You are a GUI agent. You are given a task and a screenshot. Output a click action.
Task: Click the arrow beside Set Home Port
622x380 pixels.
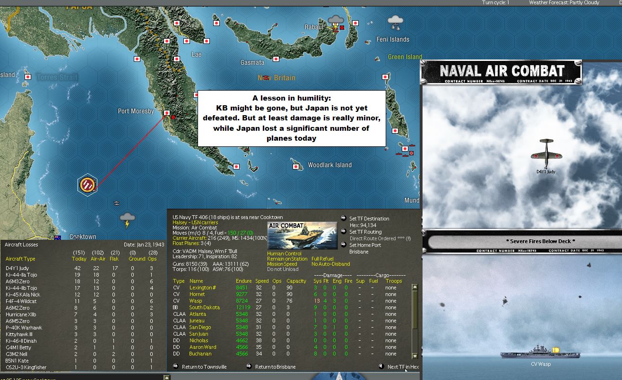344,245
